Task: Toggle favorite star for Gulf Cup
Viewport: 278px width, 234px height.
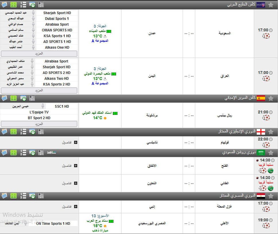Action: coord(271,5)
